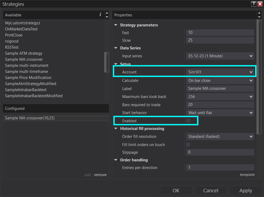Collapse the Historical fill processing section

coord(116,129)
